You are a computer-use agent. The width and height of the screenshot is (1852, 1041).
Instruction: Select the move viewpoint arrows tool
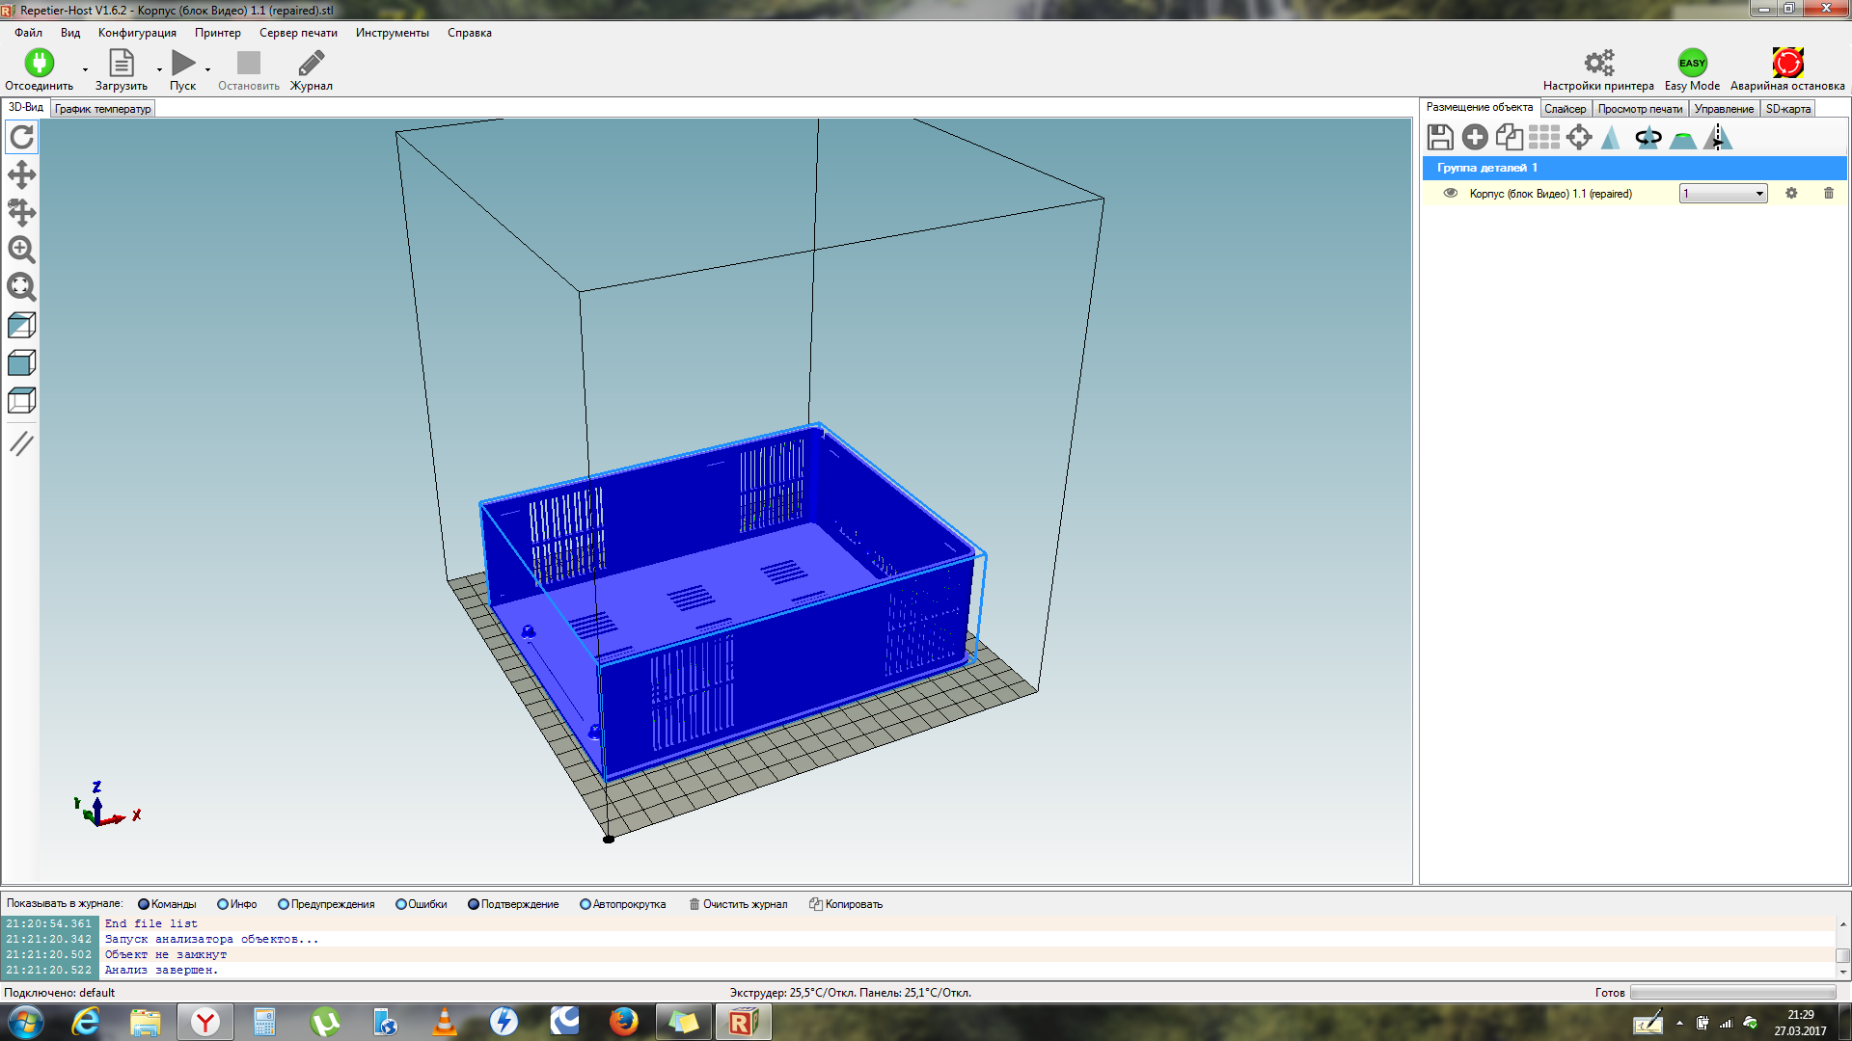[x=21, y=174]
